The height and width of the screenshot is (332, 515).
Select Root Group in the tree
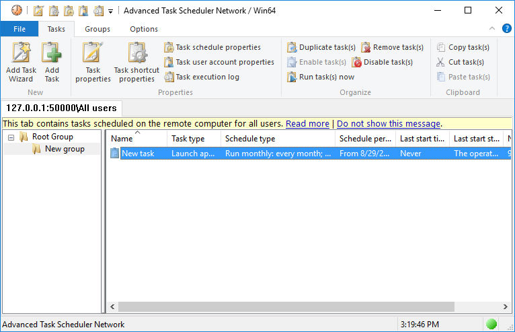point(52,137)
